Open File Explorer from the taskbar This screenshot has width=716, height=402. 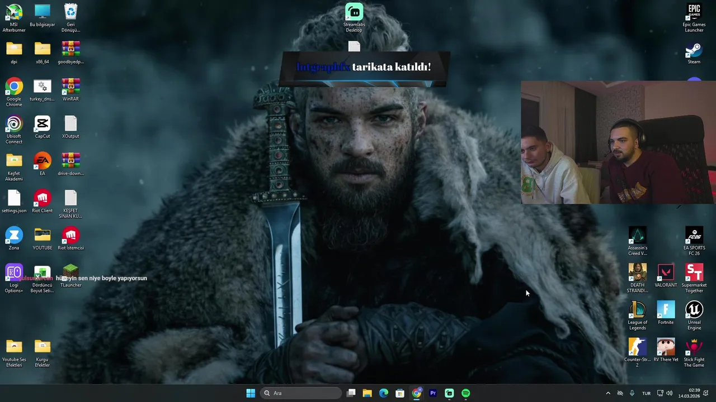(368, 393)
